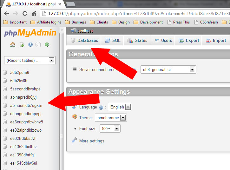Open the documentation help icon in sidebar
This screenshot has width=230, height=170.
coord(30,44)
